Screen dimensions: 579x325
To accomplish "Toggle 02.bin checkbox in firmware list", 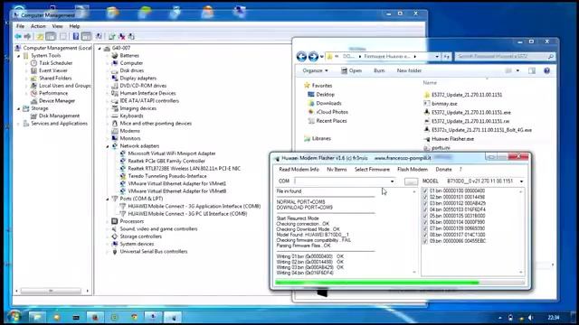I will point(425,197).
